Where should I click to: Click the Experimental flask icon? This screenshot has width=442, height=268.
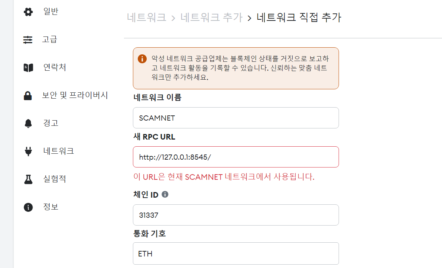(28, 179)
